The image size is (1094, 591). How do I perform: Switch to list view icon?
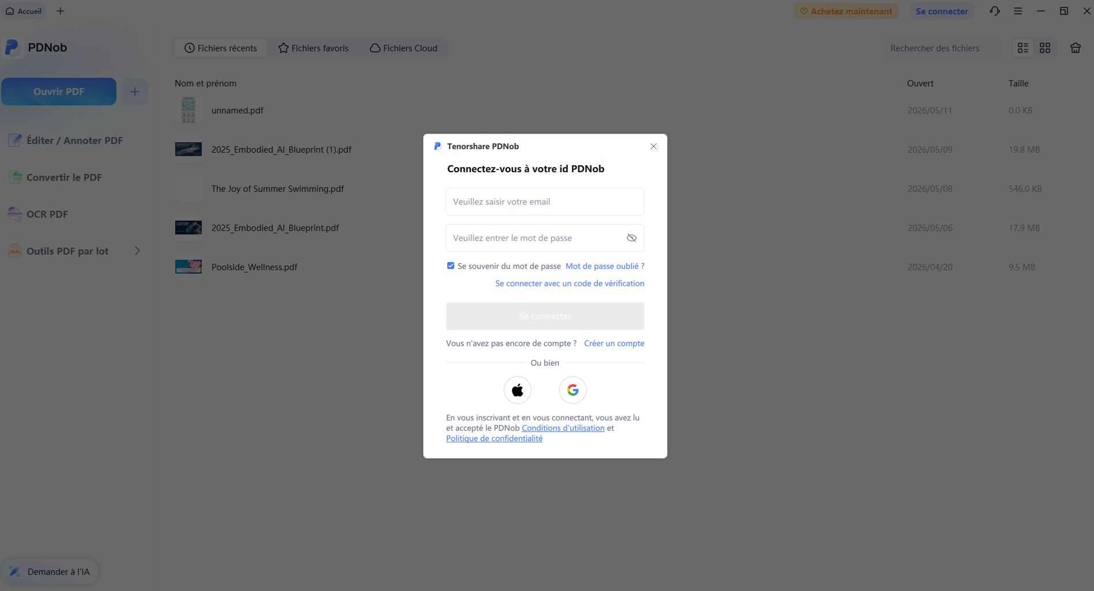[x=1023, y=48]
